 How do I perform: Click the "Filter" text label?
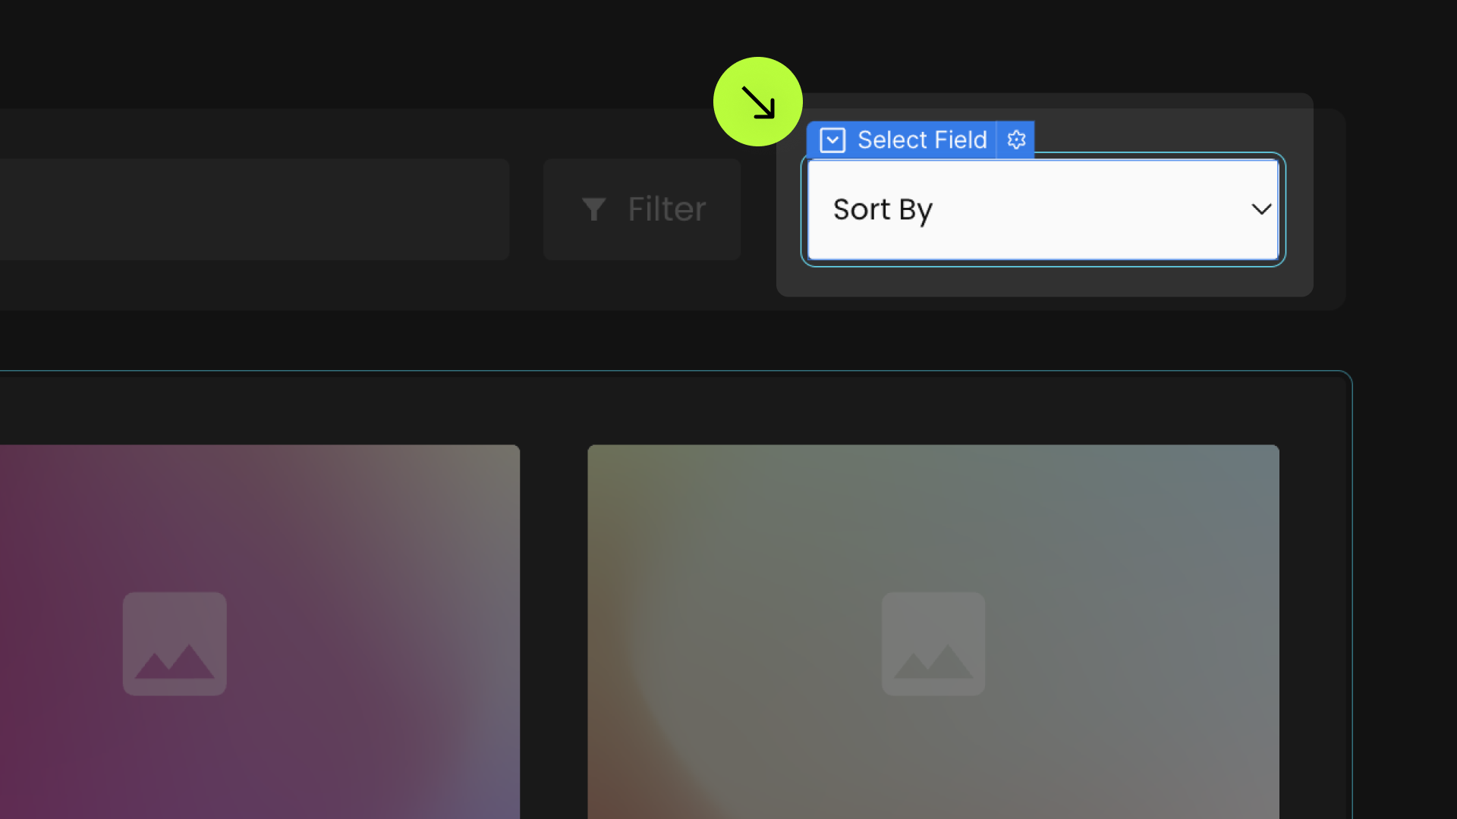pyautogui.click(x=667, y=209)
